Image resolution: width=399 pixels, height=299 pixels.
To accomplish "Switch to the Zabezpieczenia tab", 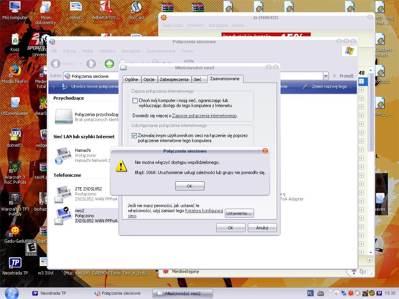I will pyautogui.click(x=174, y=79).
